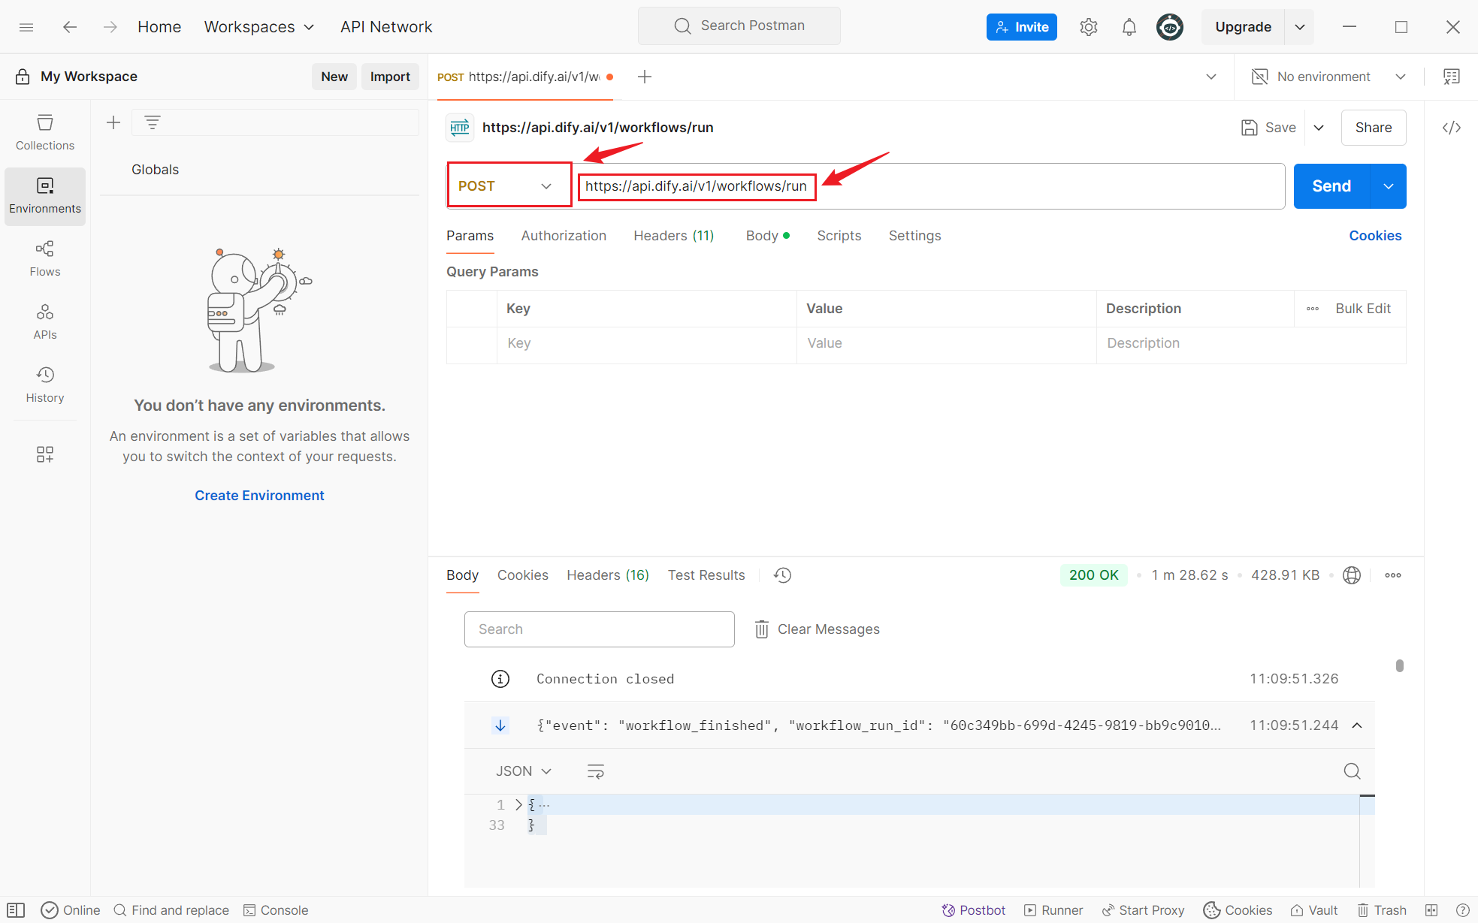1478x923 pixels.
Task: Click the Create Environment link
Action: (x=259, y=496)
